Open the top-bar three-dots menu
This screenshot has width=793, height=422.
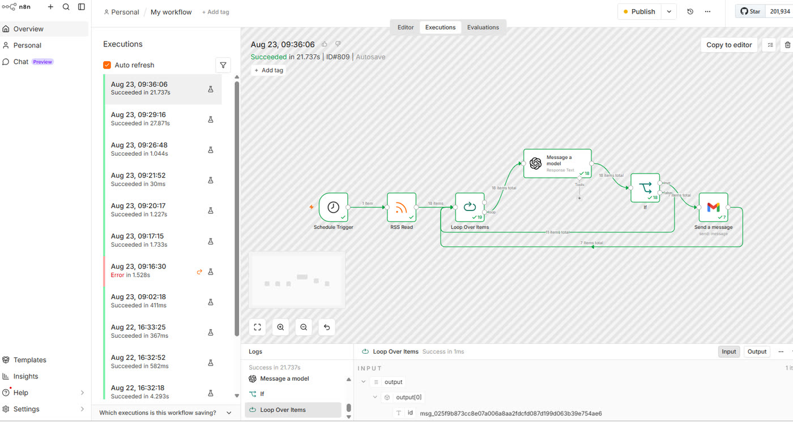pos(707,11)
